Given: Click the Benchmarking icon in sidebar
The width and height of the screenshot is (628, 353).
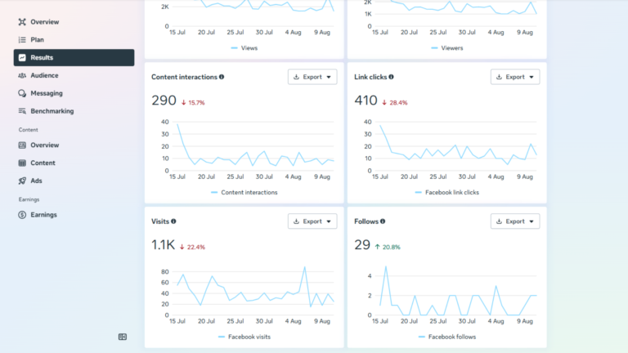Looking at the screenshot, I should (x=22, y=111).
